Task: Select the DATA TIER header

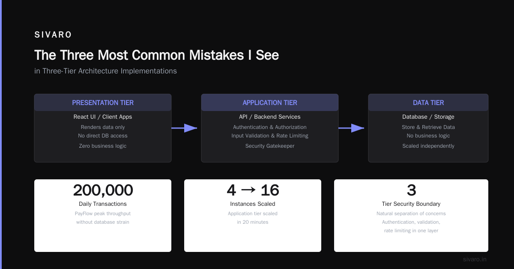Action: 428,102
